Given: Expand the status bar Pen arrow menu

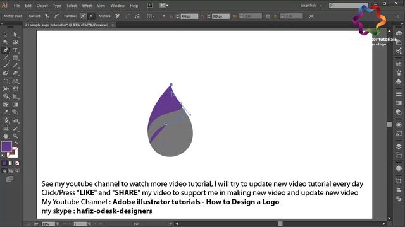Looking at the screenshot, I should (171, 224).
